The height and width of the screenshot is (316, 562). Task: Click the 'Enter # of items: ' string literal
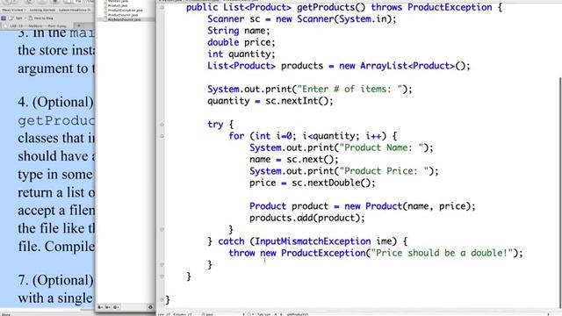[x=349, y=89]
